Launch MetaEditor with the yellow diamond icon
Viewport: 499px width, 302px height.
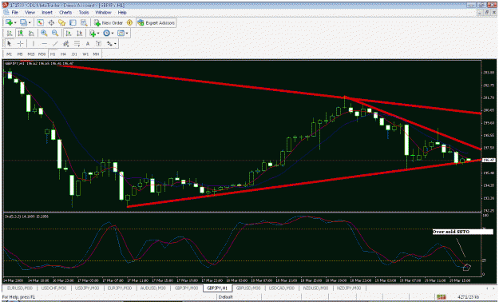(129, 22)
